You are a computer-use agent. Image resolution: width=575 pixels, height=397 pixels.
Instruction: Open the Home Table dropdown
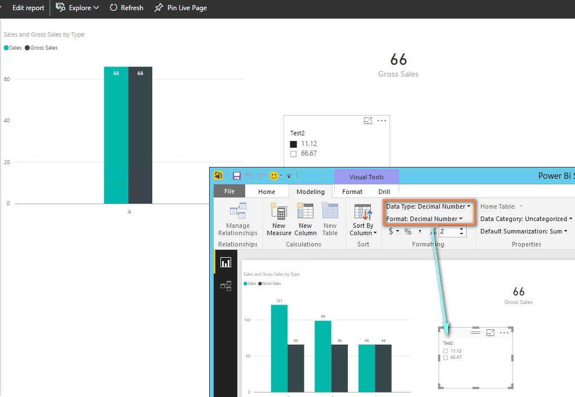502,206
